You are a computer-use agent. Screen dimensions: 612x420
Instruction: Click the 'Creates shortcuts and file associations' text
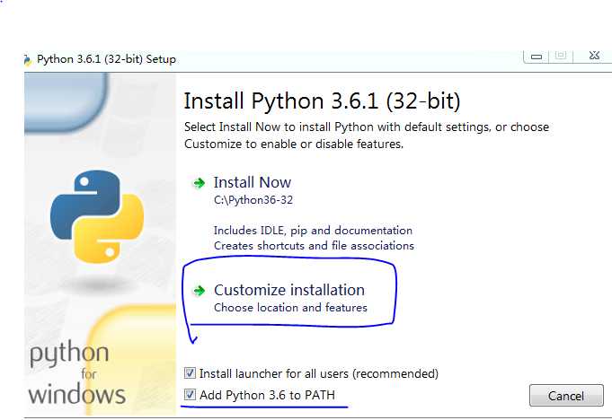point(314,246)
